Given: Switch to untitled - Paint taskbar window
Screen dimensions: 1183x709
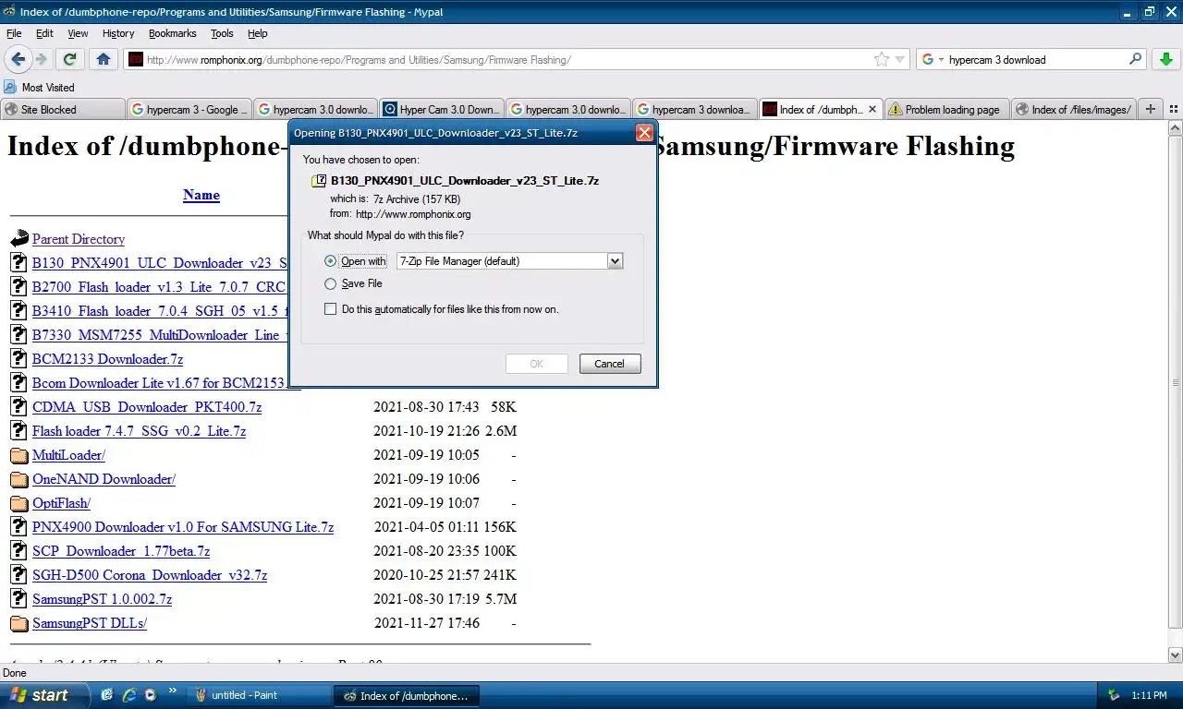Looking at the screenshot, I should pyautogui.click(x=261, y=695).
